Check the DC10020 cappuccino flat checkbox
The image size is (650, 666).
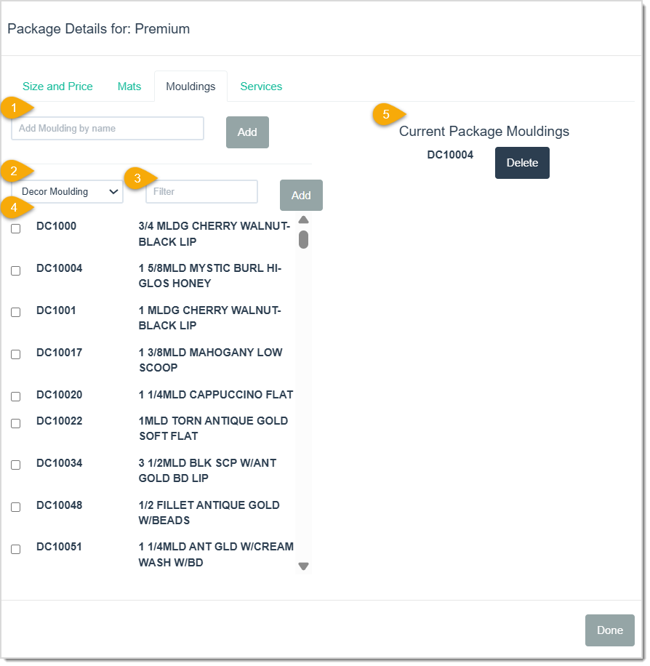[x=15, y=396]
